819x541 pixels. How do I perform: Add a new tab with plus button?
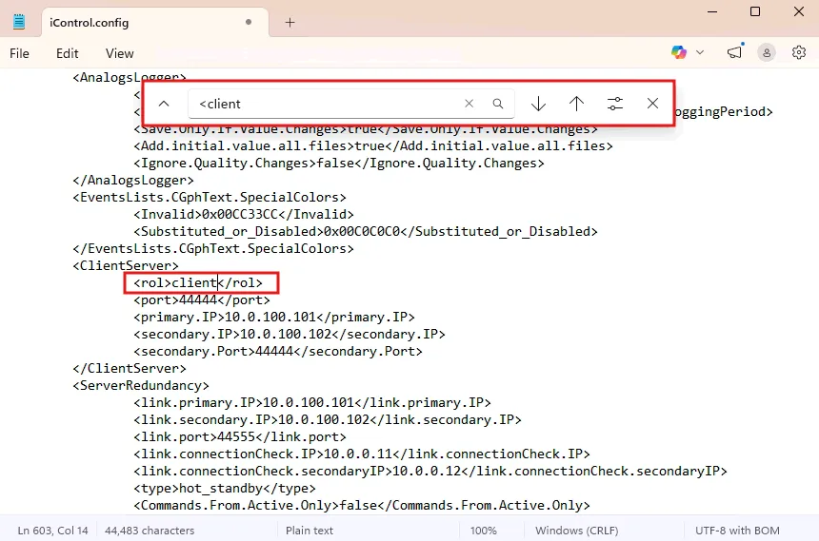[290, 23]
